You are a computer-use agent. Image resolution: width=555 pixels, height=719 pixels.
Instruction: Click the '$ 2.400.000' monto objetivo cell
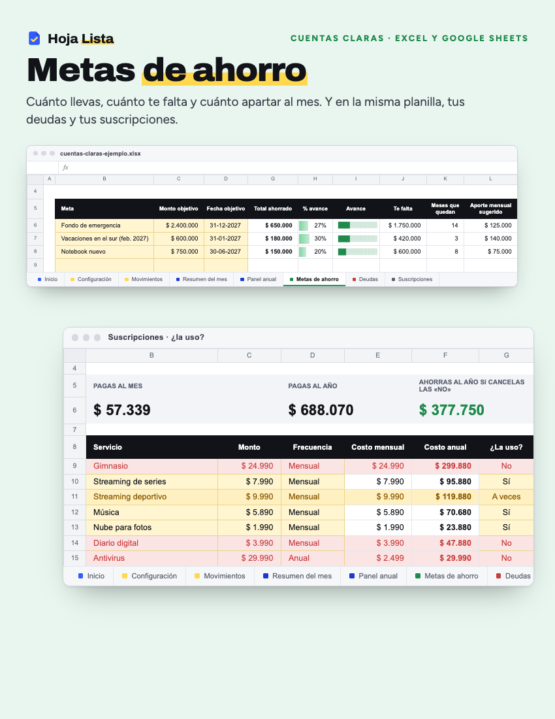179,225
